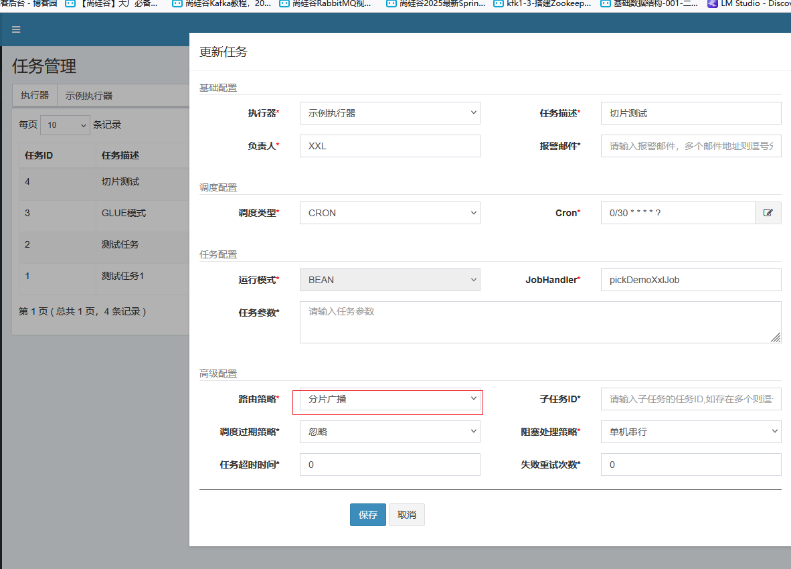
Task: Click the Cron expression text field
Action: coord(678,213)
